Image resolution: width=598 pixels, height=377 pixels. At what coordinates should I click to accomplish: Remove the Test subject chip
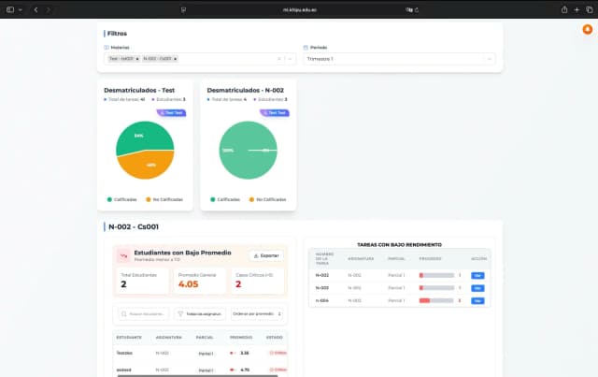(137, 59)
